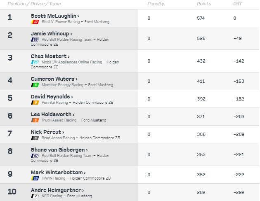Click Mark Winterbottom's number 18 car badge
This screenshot has height=201, width=260.
35,178
